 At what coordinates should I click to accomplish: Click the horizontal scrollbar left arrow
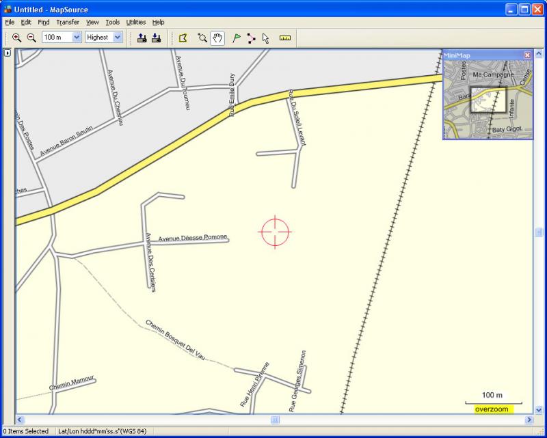pos(20,420)
